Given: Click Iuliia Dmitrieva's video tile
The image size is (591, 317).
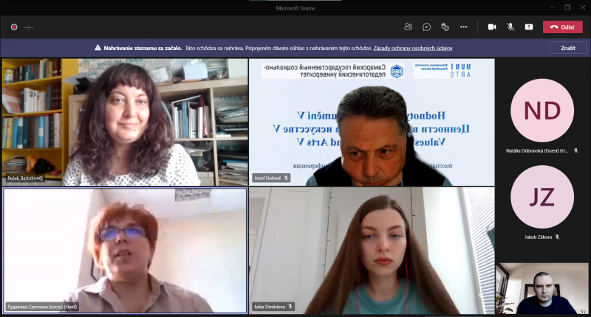Looking at the screenshot, I should pyautogui.click(x=372, y=251).
